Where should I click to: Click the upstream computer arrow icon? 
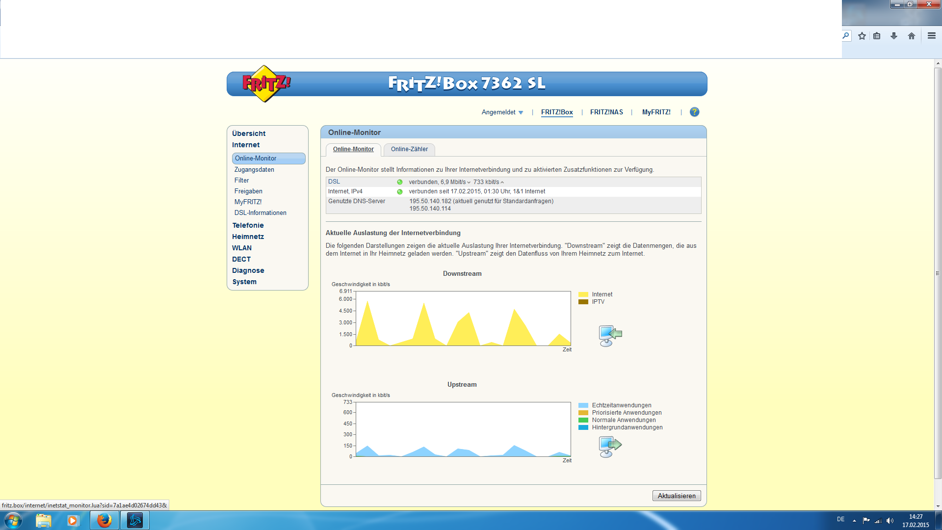tap(610, 447)
